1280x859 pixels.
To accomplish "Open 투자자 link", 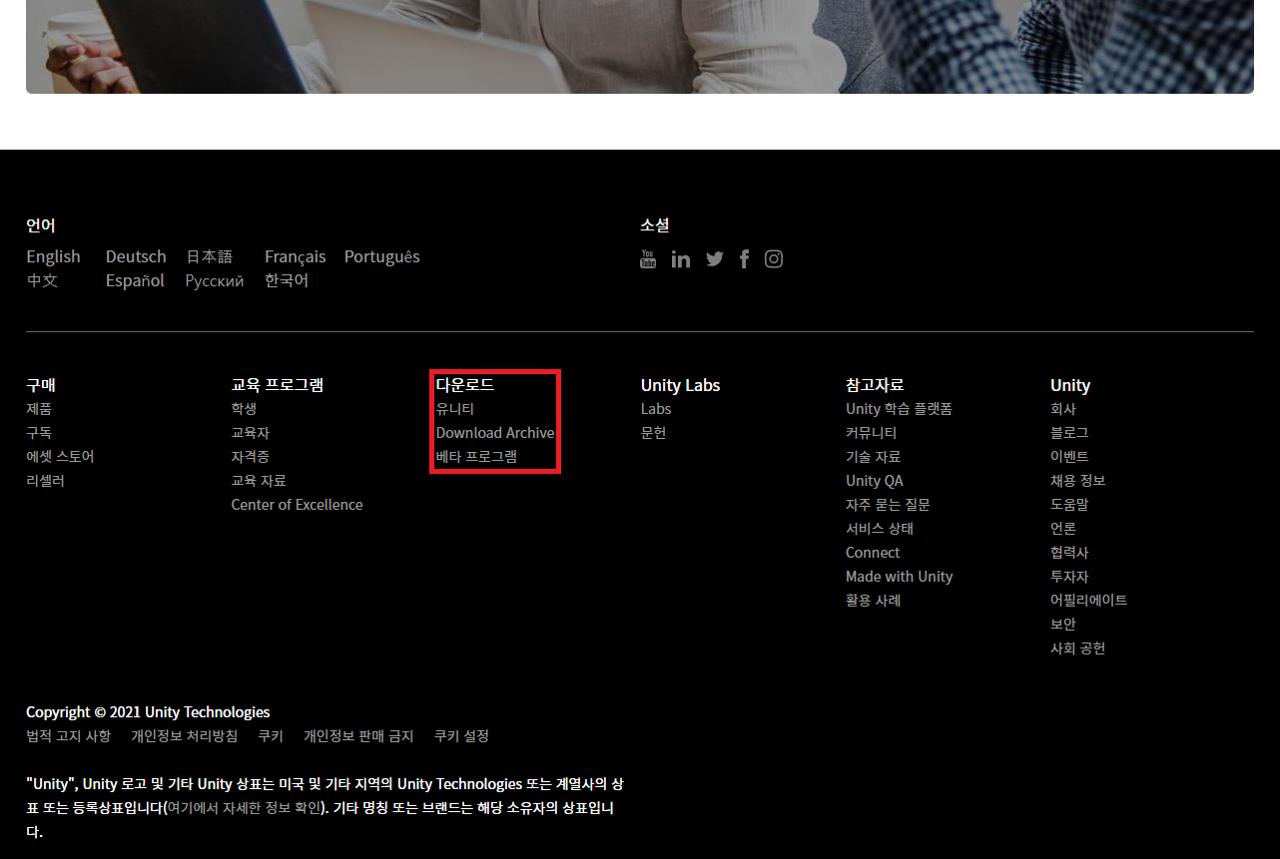I will (1069, 577).
